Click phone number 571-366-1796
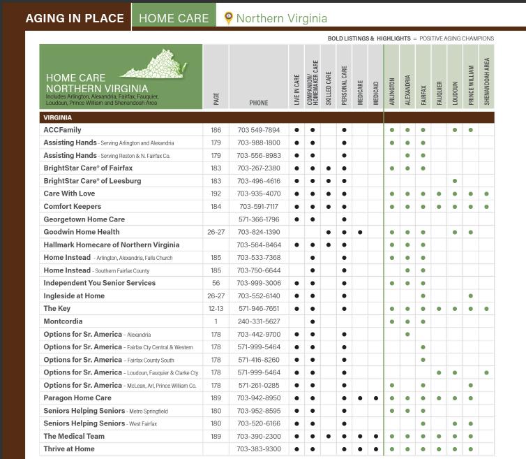The width and height of the screenshot is (526, 459). pos(259,219)
